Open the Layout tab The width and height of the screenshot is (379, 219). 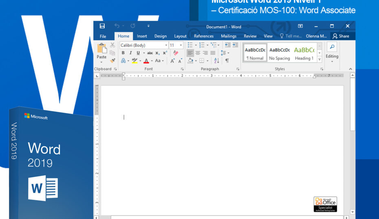180,36
